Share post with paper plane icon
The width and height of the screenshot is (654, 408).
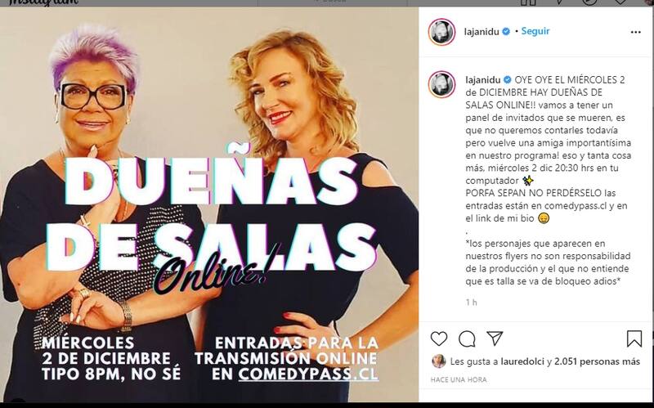click(x=495, y=339)
